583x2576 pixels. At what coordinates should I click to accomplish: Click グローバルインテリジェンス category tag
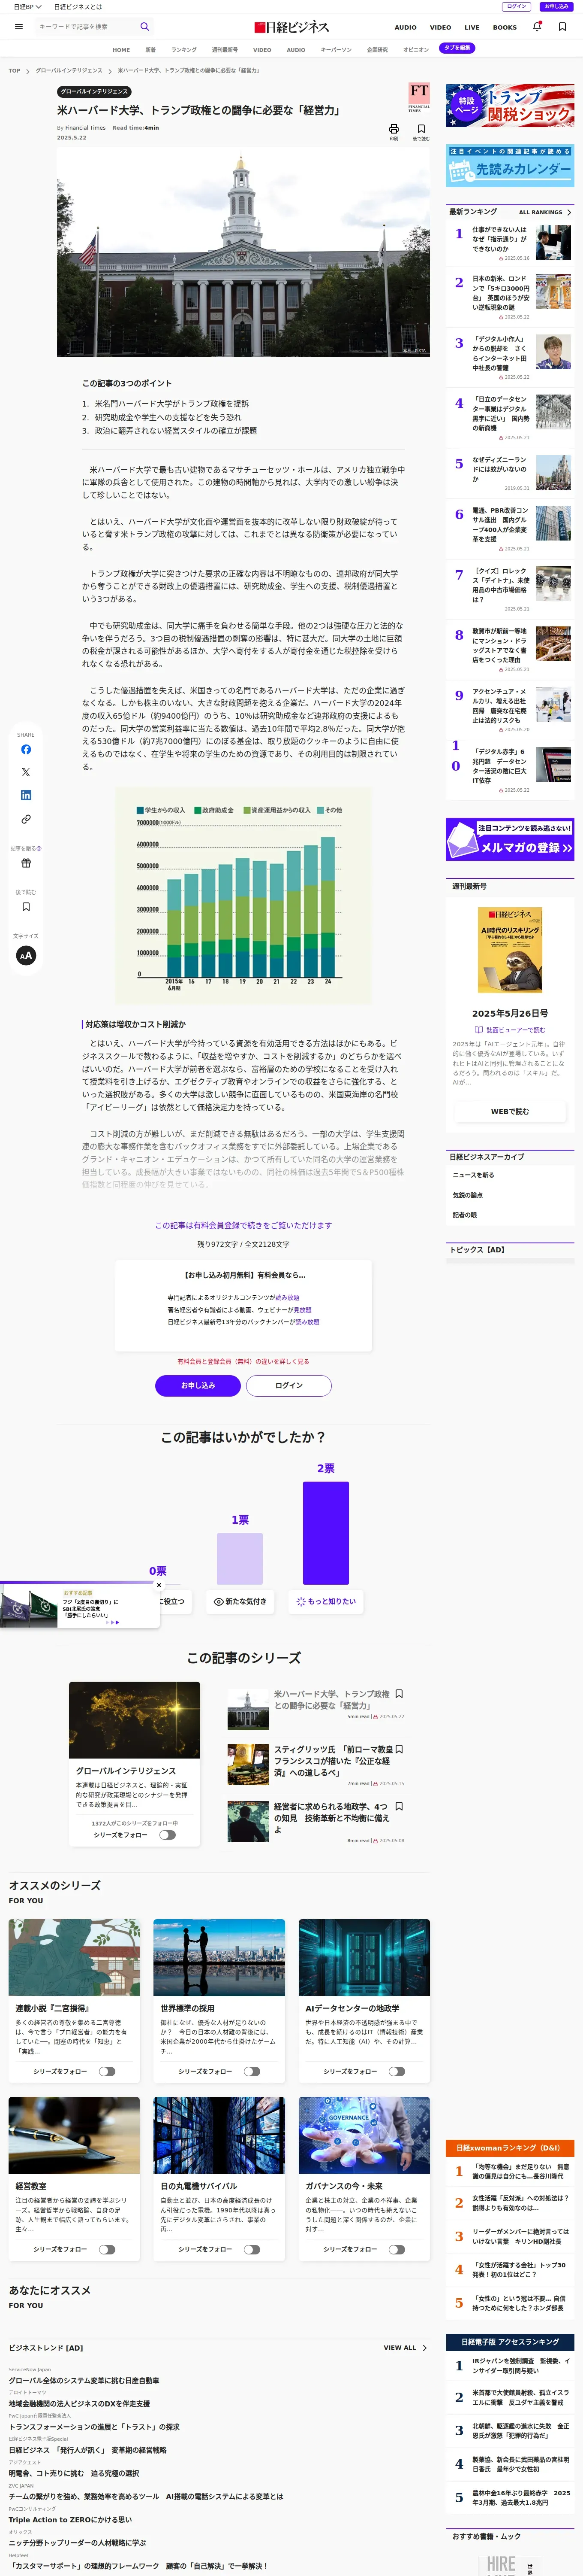tap(94, 91)
